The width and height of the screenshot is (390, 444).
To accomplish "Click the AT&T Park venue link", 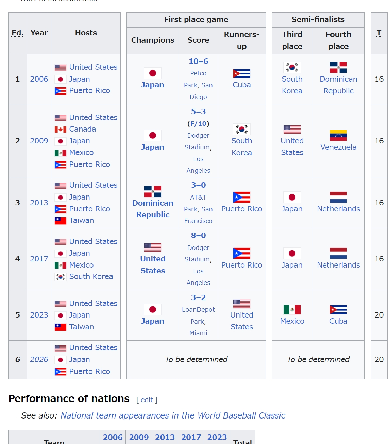I will point(198,198).
